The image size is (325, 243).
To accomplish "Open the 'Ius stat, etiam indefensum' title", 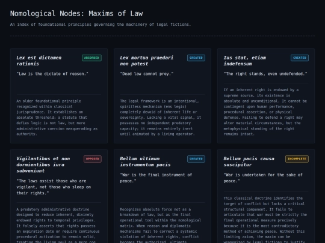I will tap(245, 61).
